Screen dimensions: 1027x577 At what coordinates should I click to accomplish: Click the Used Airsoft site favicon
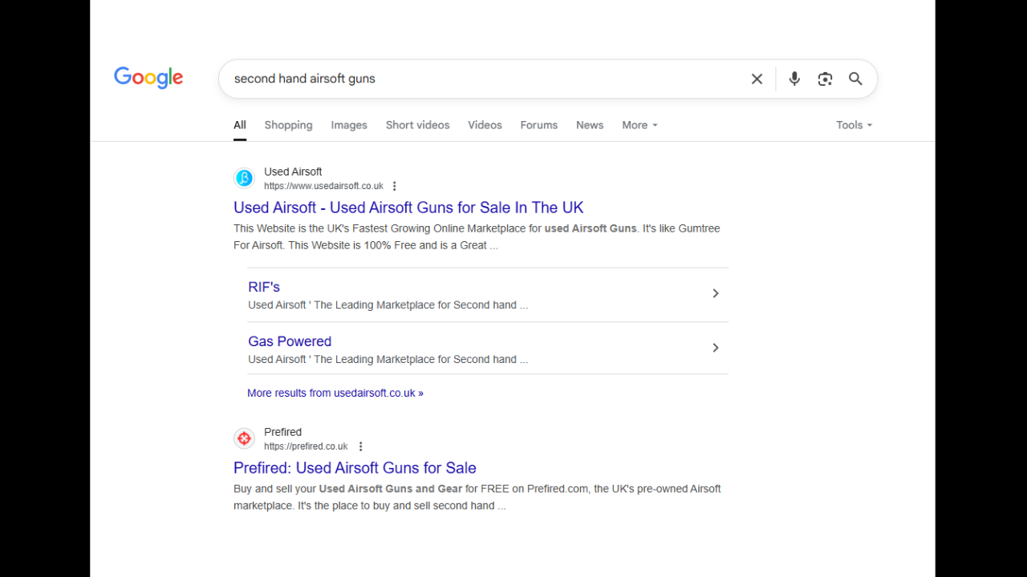coord(244,178)
